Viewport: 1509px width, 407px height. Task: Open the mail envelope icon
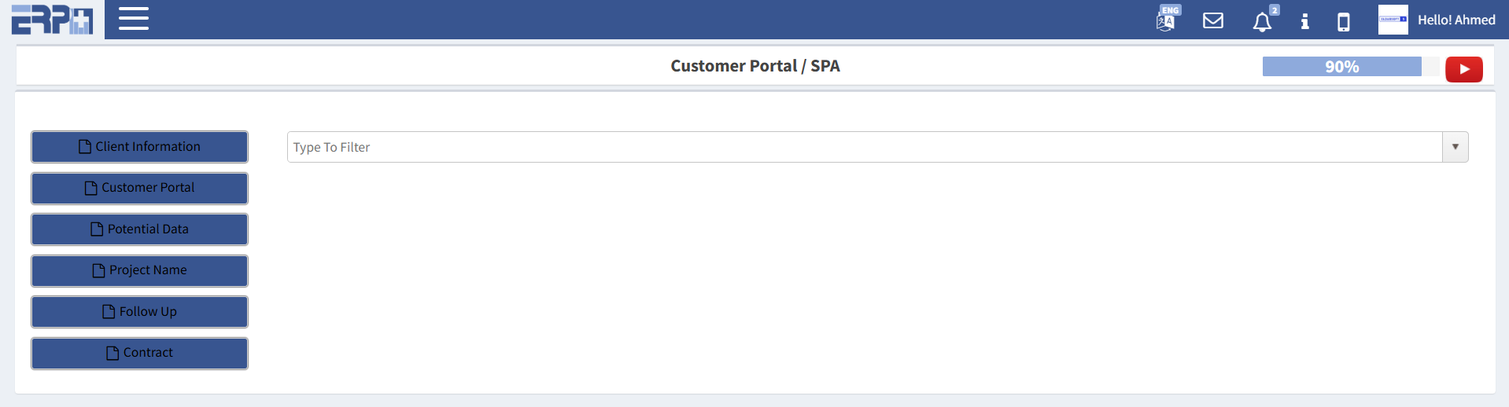[x=1213, y=20]
